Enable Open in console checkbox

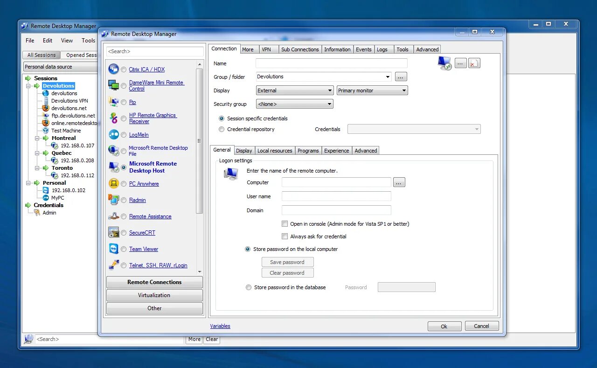(285, 224)
